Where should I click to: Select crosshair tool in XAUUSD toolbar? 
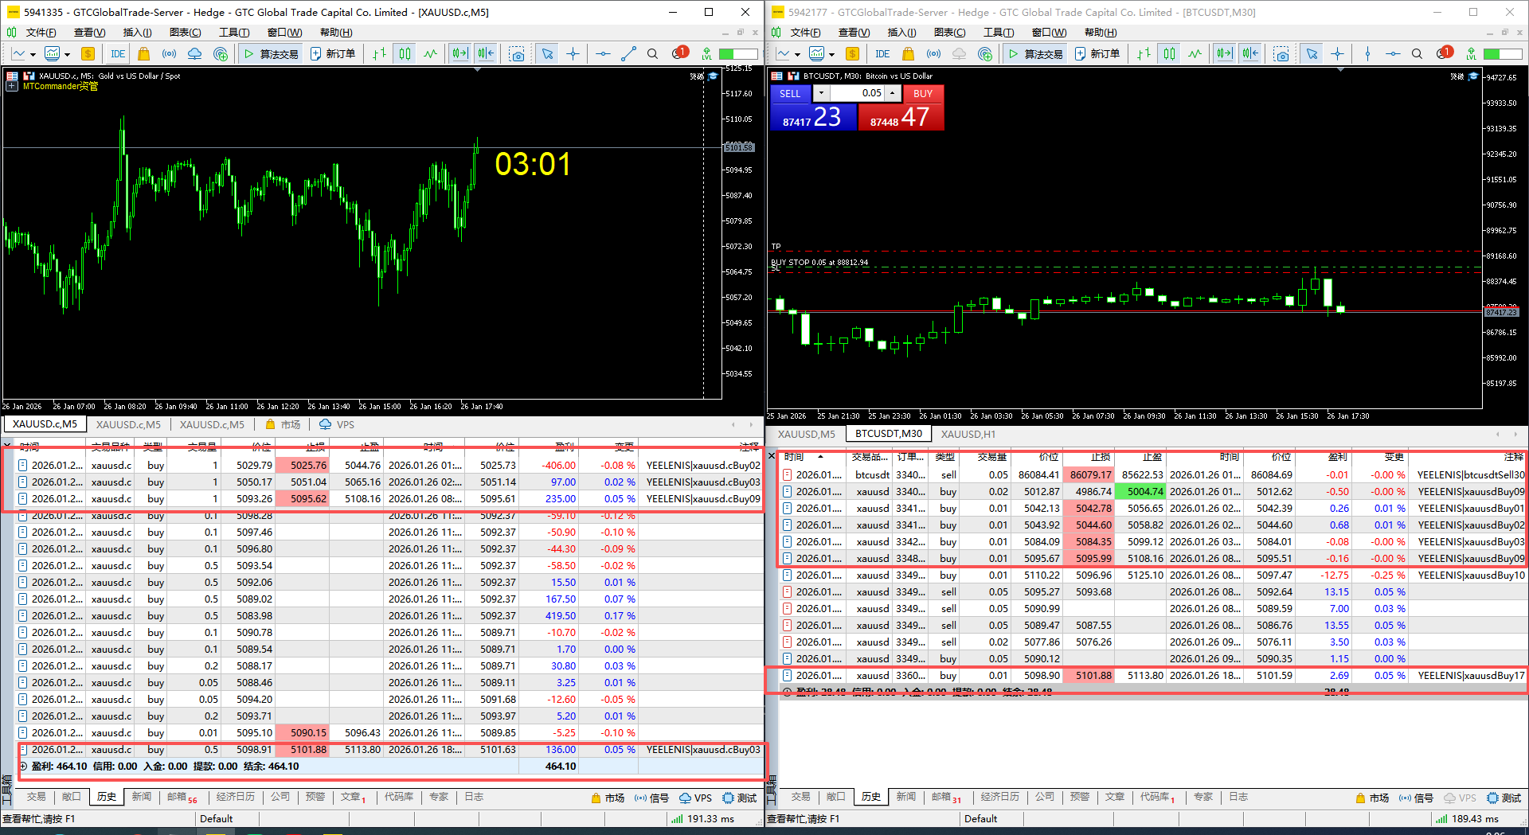point(573,54)
